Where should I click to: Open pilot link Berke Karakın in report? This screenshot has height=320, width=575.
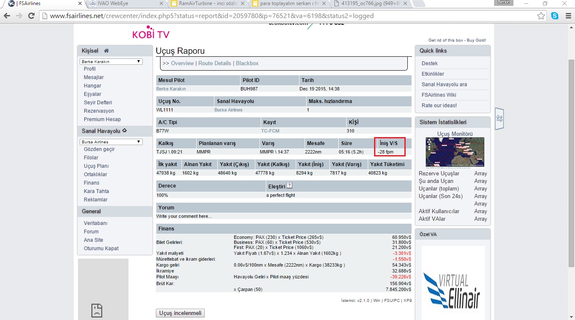point(171,89)
